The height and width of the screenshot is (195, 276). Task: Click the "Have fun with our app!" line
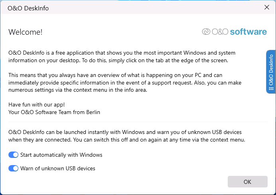click(37, 105)
